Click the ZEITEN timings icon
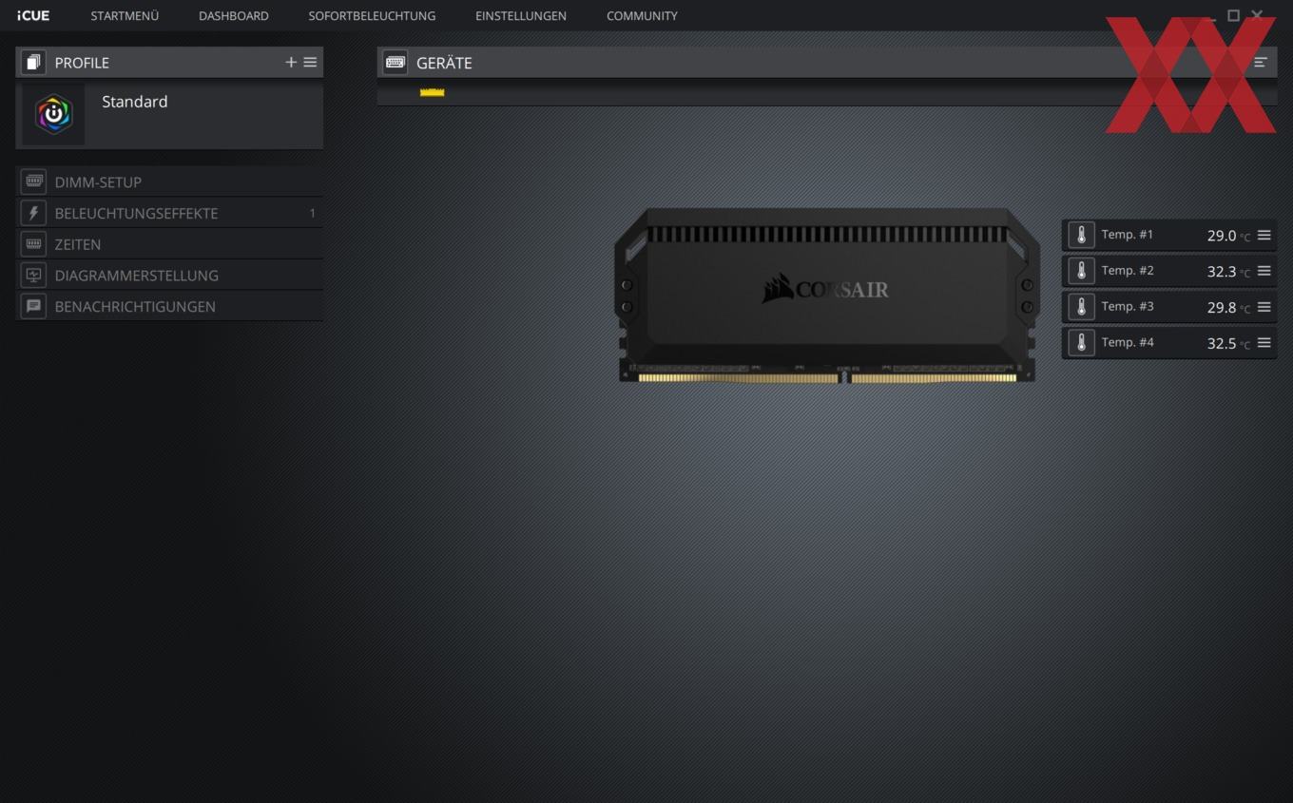 (x=33, y=244)
